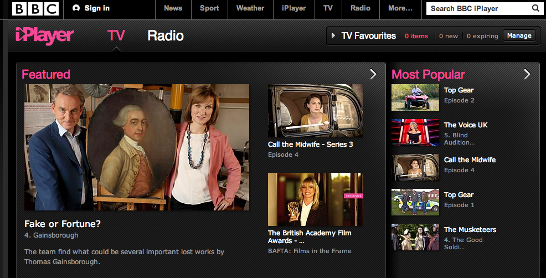Click the Sign in link
The width and height of the screenshot is (546, 278).
97,8
